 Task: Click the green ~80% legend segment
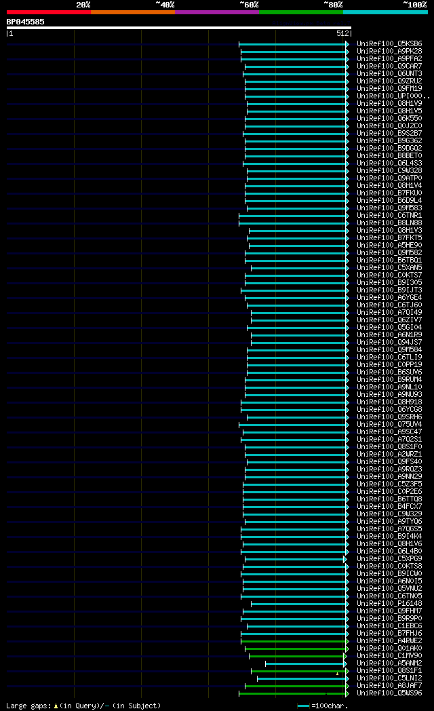pos(301,12)
